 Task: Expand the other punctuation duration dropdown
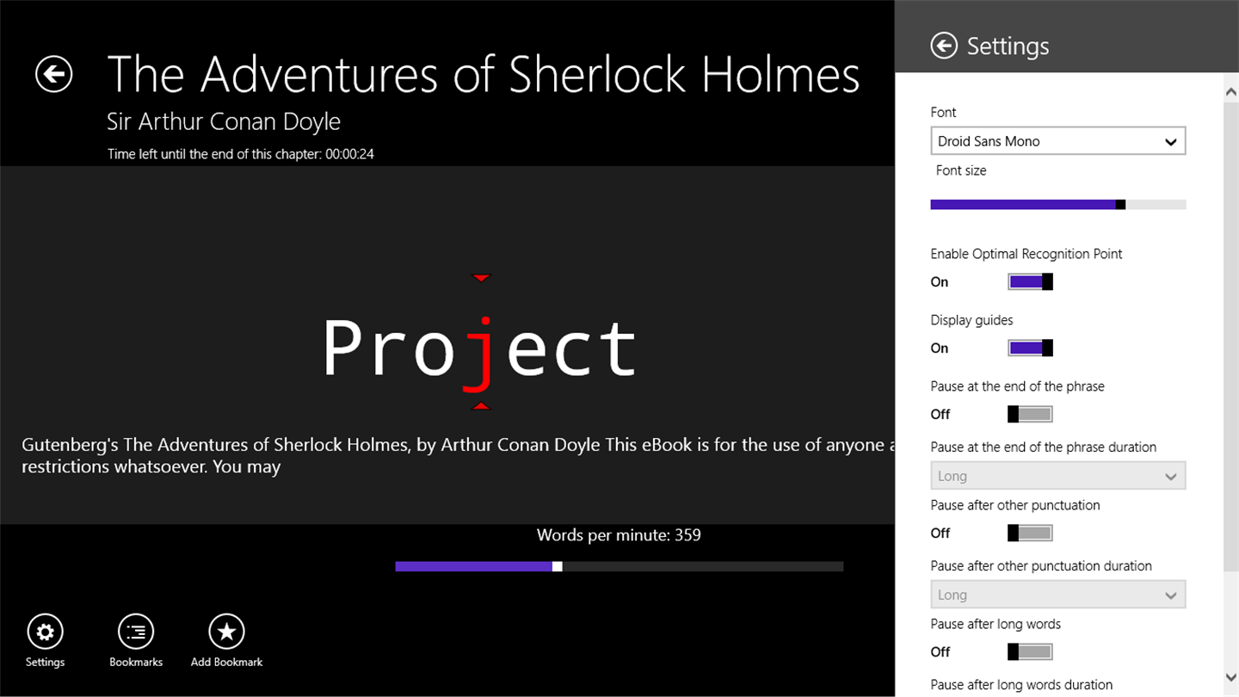pos(1057,595)
